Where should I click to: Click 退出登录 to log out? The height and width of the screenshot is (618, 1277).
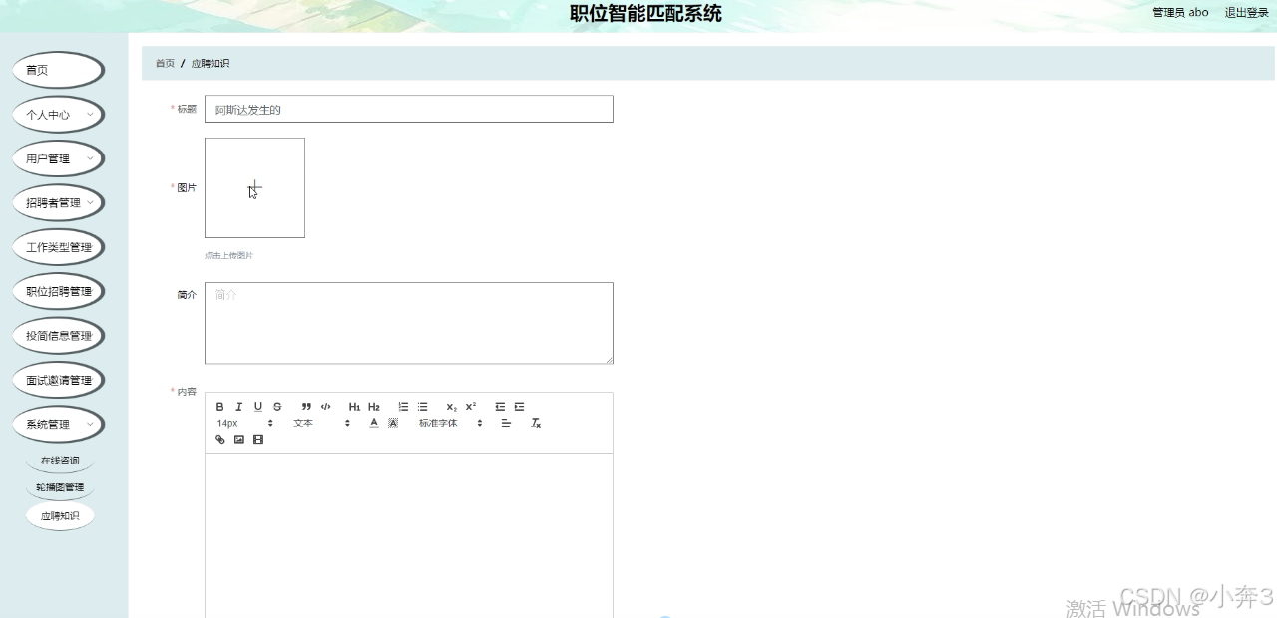coord(1248,12)
